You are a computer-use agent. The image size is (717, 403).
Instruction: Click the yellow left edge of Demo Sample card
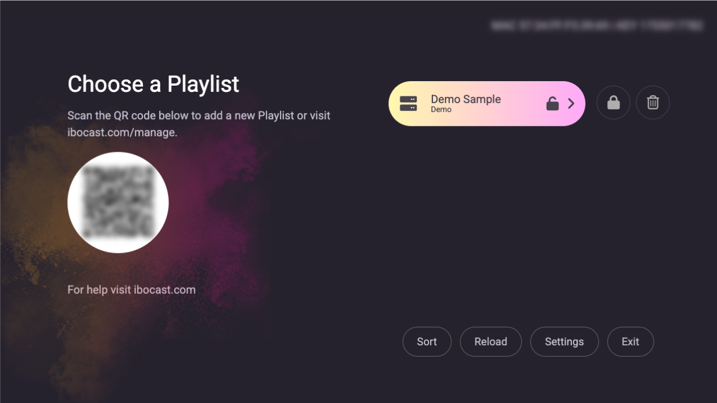tap(393, 104)
